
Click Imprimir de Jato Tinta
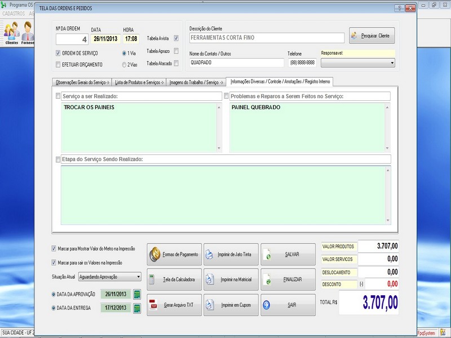(231, 255)
